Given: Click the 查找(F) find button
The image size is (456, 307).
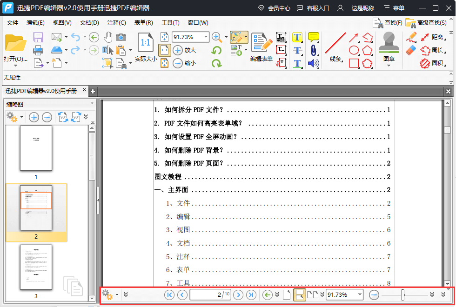Looking at the screenshot, I should pyautogui.click(x=388, y=23).
